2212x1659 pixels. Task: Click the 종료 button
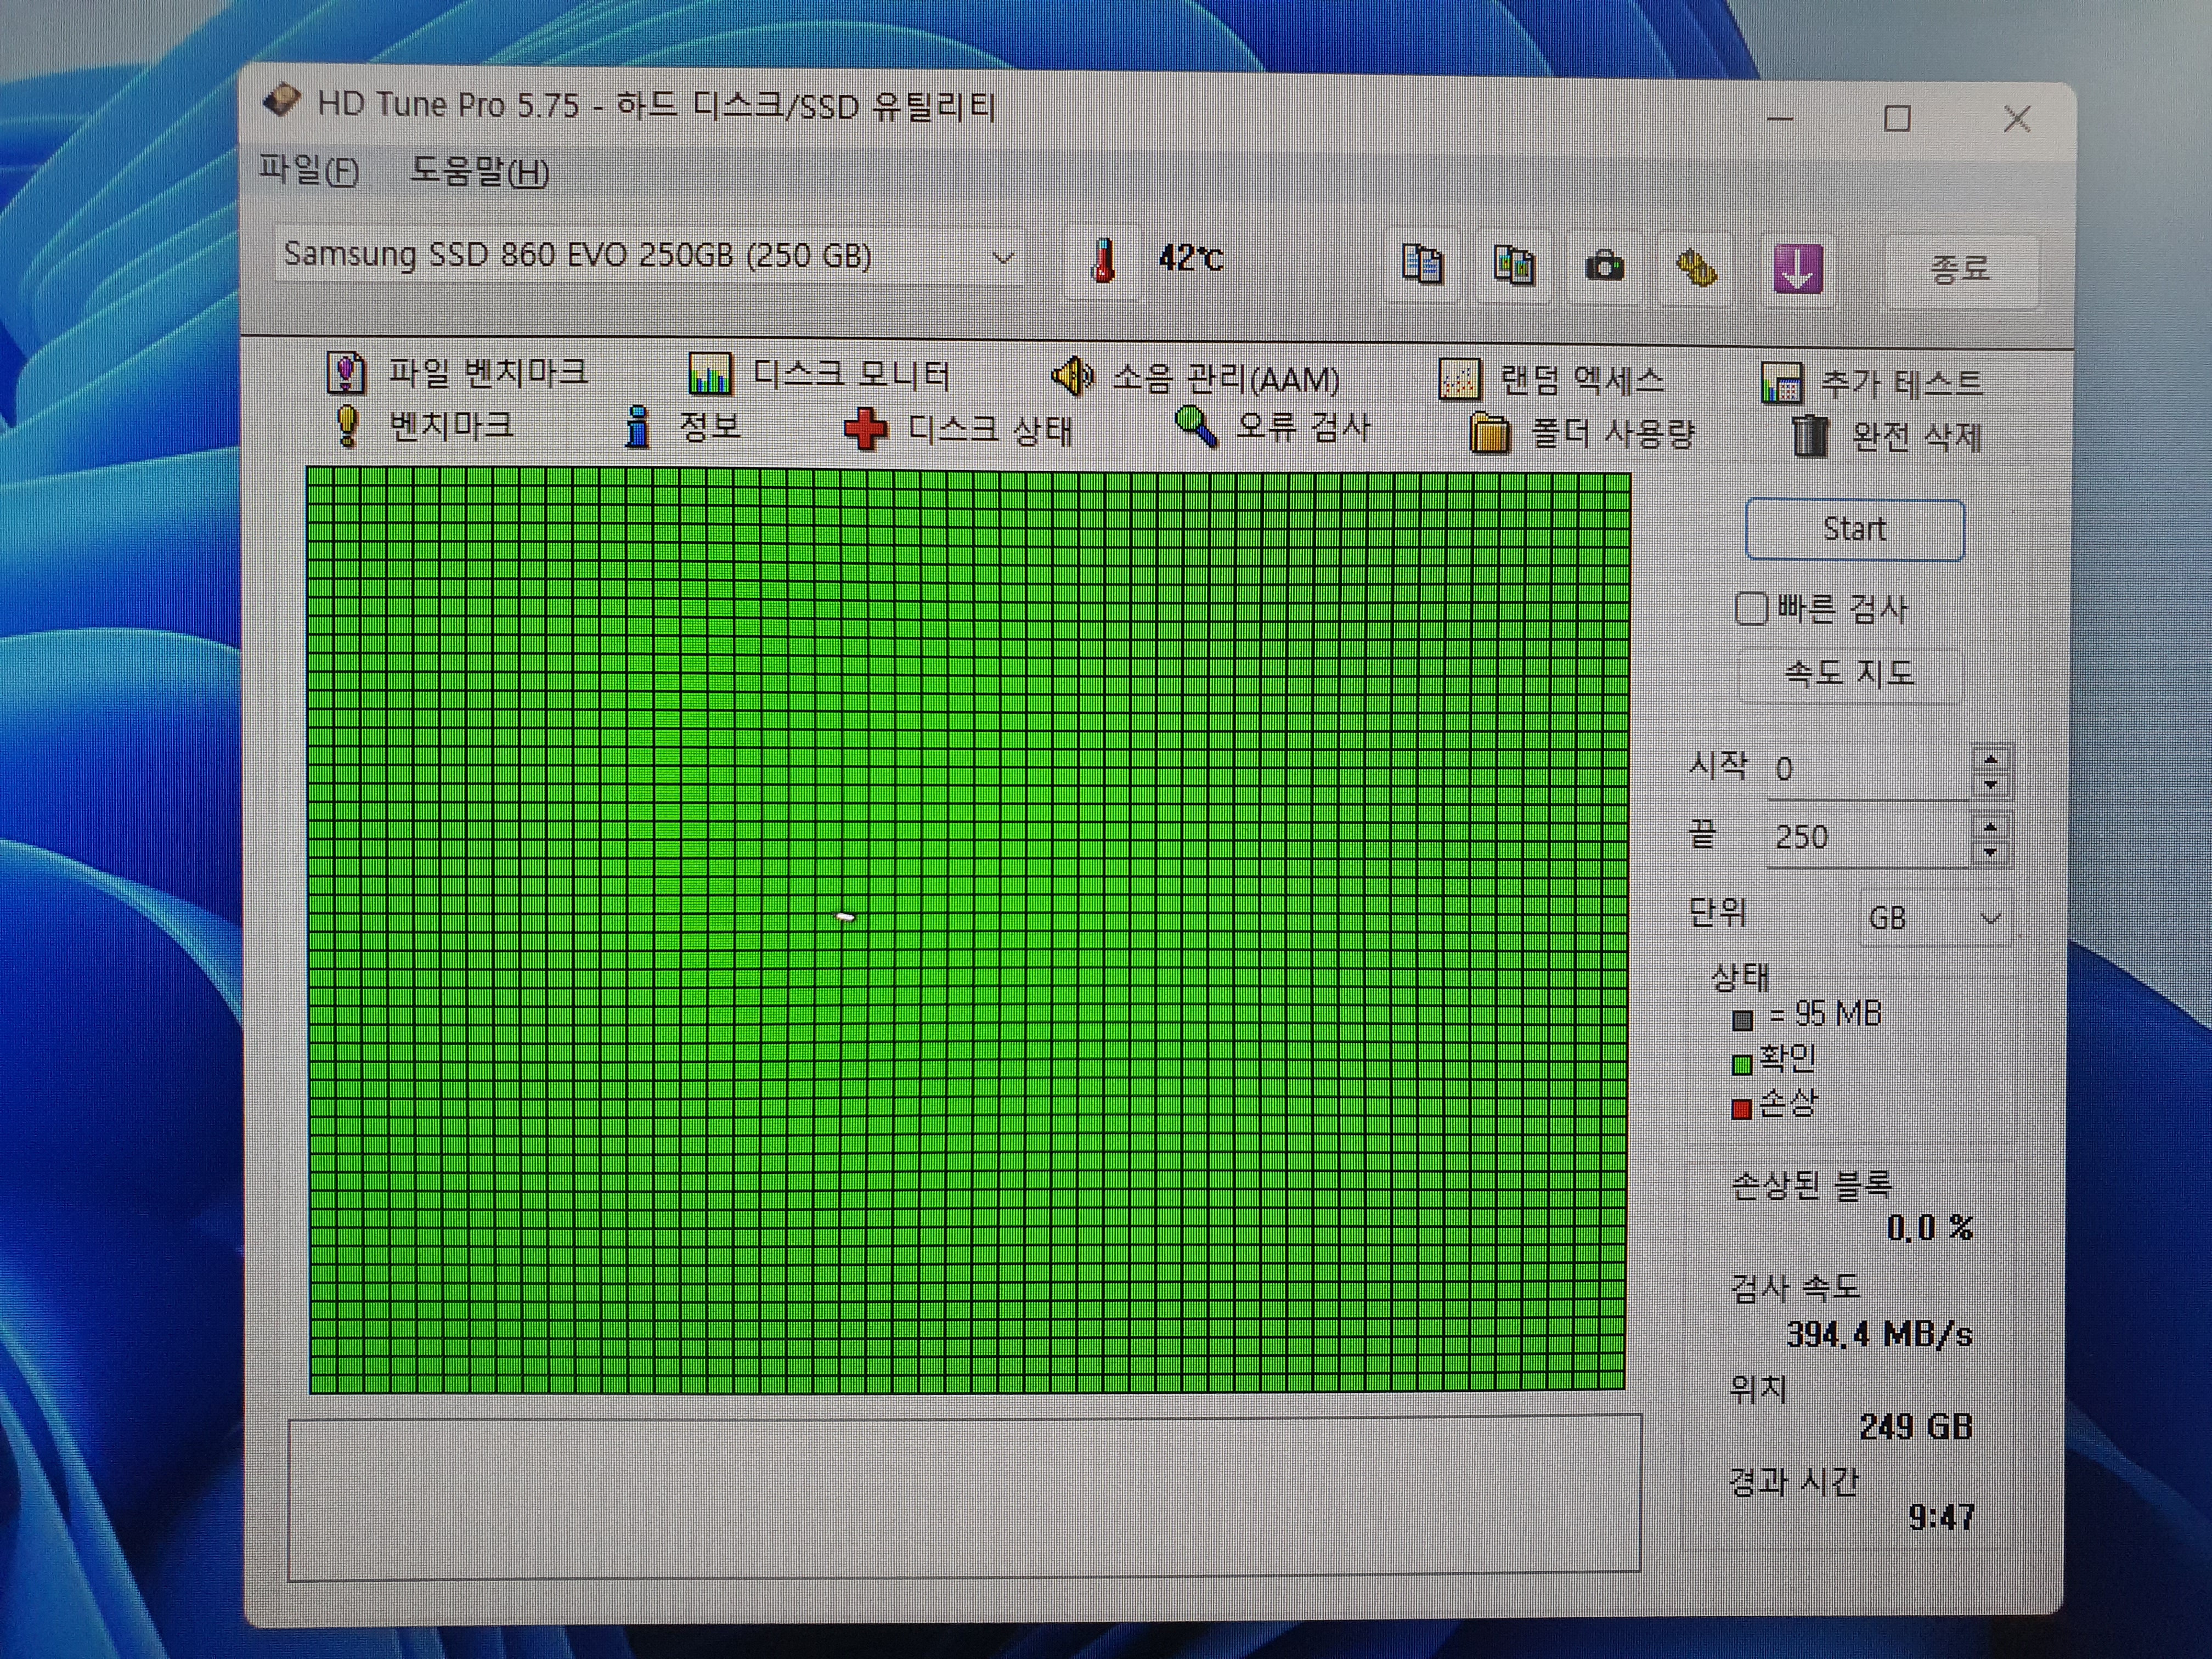point(1959,269)
